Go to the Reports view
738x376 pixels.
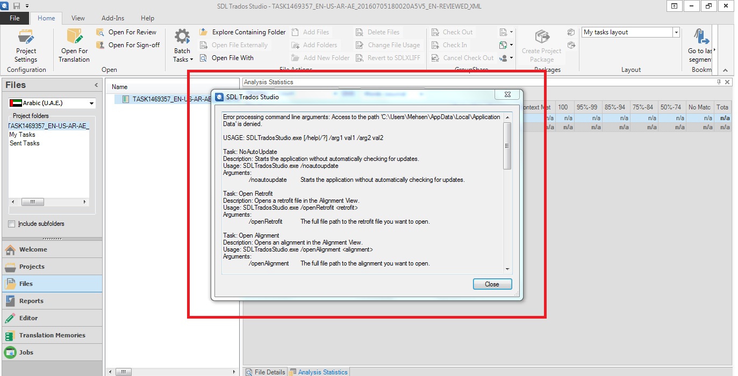(52, 301)
